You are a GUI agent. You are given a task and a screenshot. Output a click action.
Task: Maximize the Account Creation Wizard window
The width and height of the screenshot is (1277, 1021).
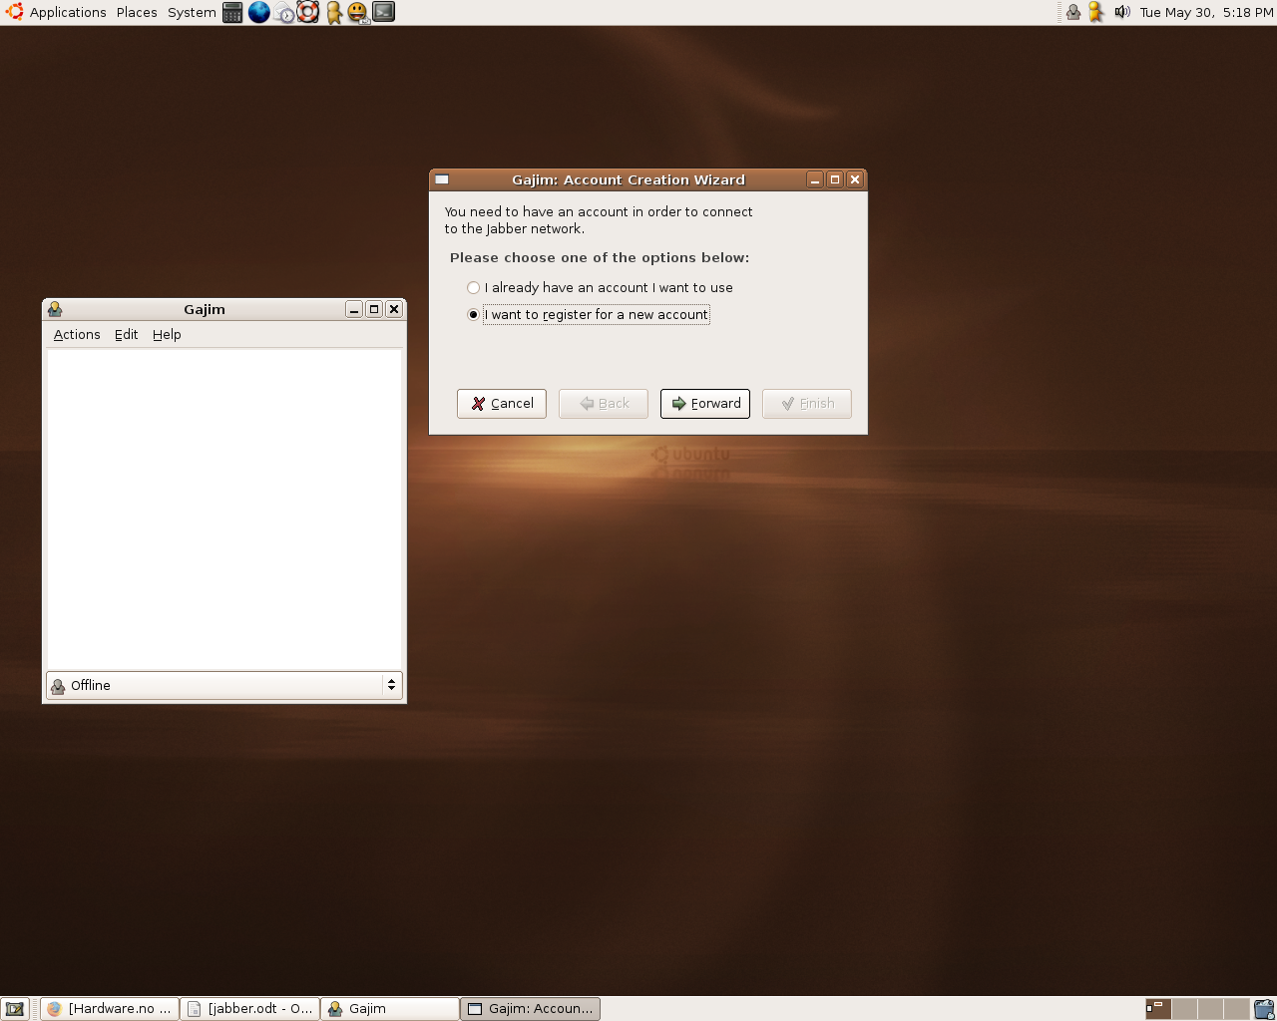coord(835,179)
